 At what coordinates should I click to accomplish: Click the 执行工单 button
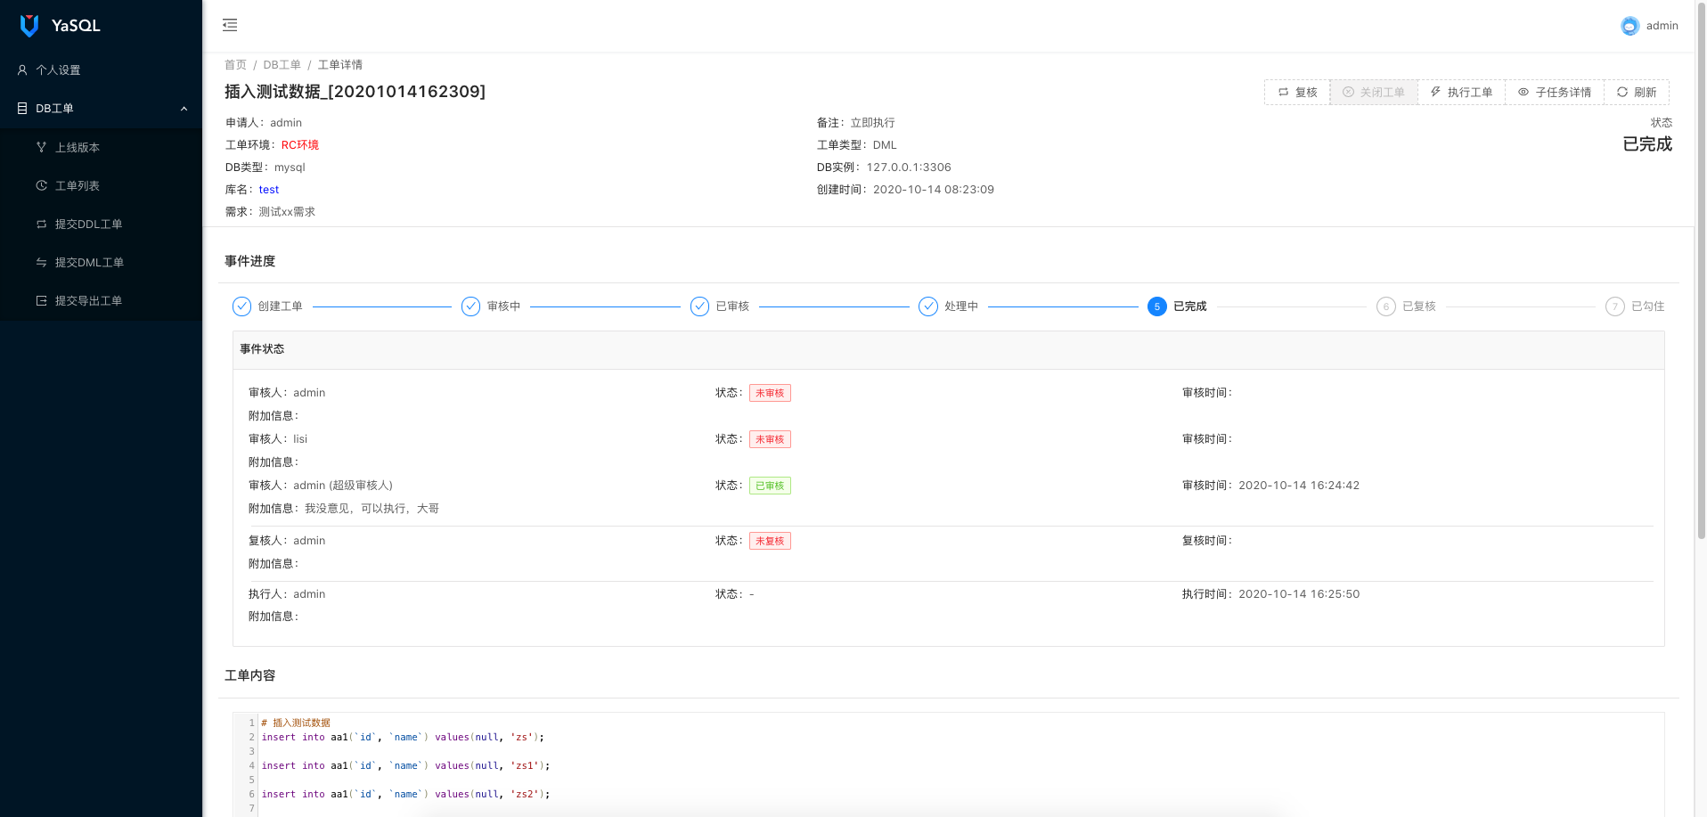[x=1461, y=92]
